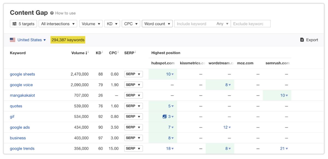Expand hubspot position 3 for gif
Screen dimensions: 328x159
point(171,117)
